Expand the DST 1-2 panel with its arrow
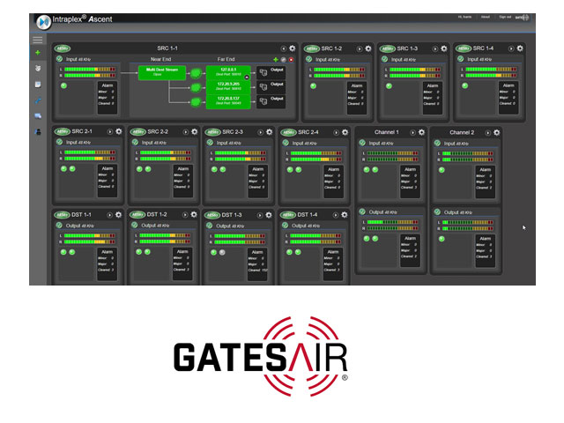The height and width of the screenshot is (423, 564). pyautogui.click(x=185, y=215)
